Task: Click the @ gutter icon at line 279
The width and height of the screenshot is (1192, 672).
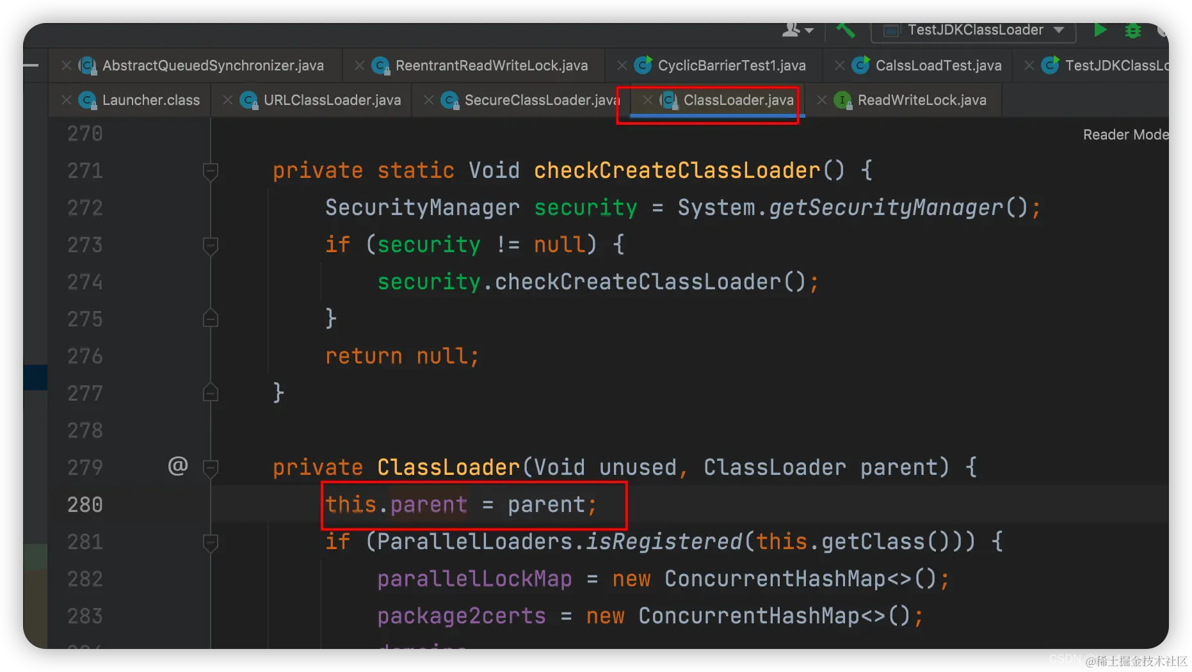Action: click(178, 465)
